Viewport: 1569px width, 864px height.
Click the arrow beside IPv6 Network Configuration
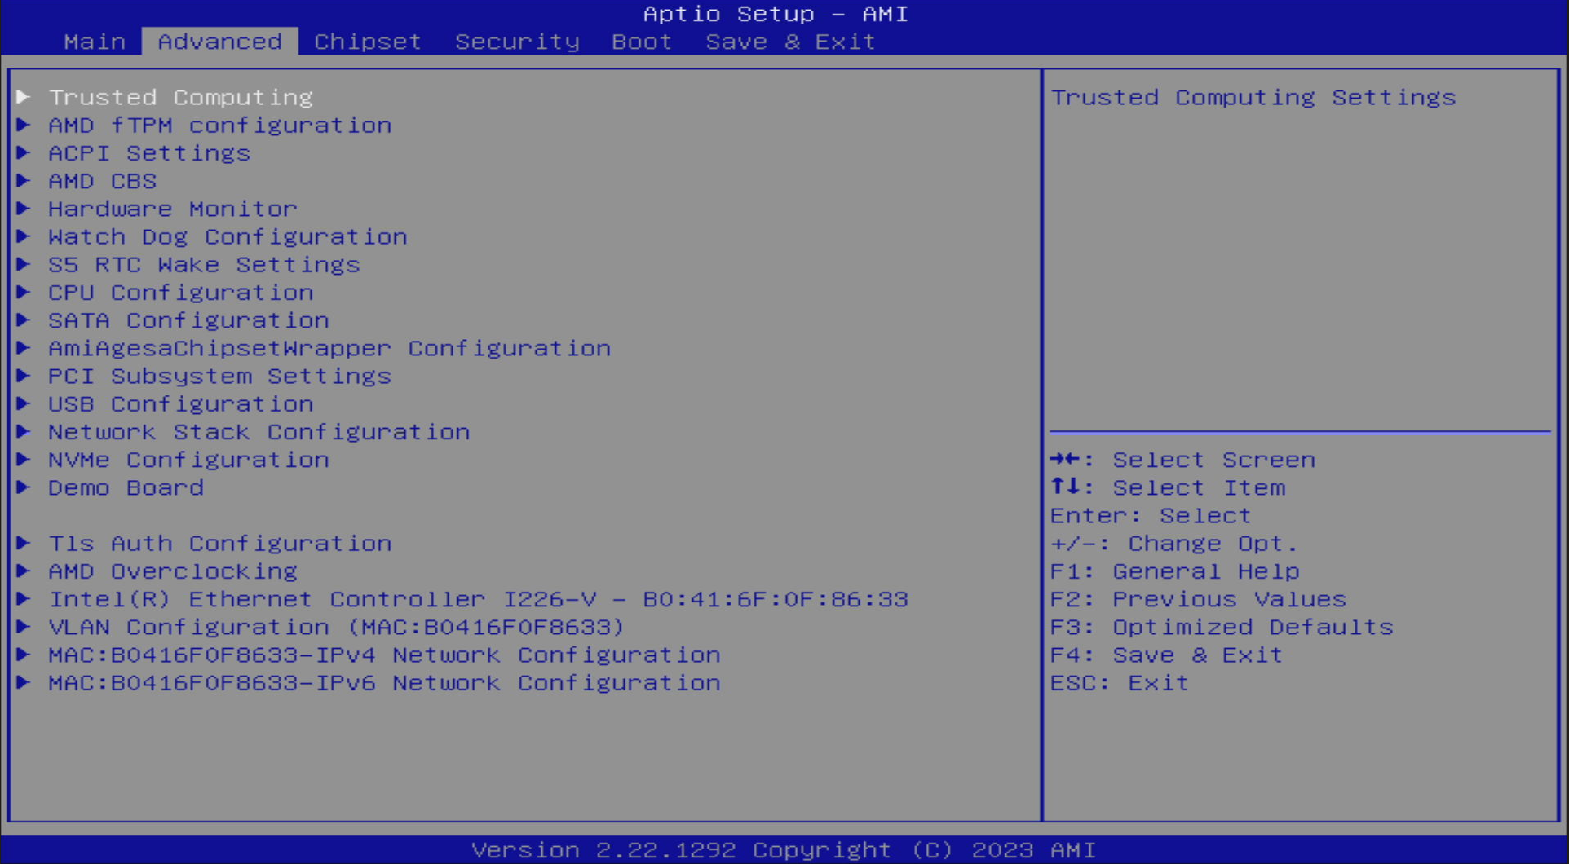coord(24,682)
